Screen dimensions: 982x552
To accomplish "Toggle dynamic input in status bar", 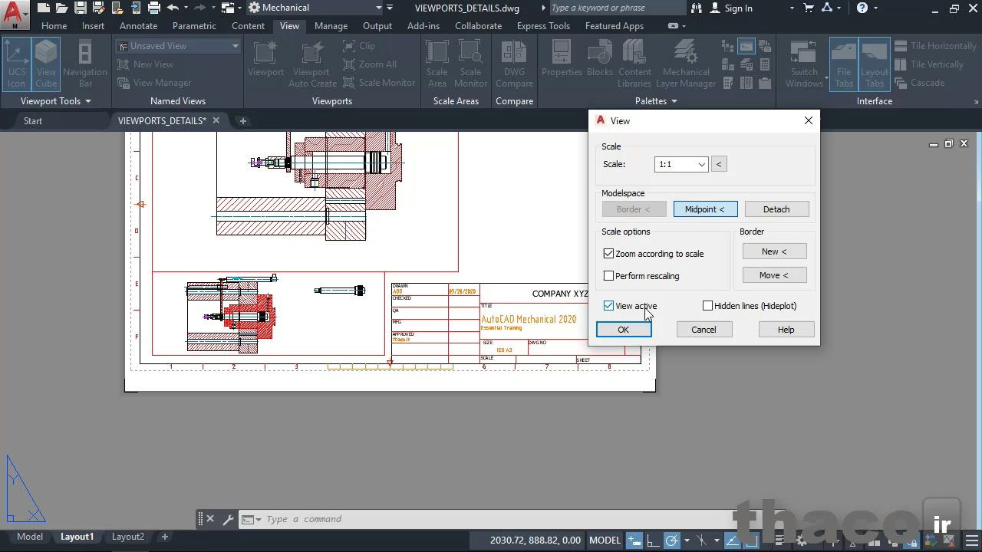I will click(634, 540).
